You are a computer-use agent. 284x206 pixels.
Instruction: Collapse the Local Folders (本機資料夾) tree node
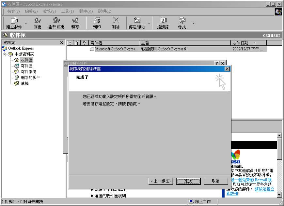tap(4, 54)
